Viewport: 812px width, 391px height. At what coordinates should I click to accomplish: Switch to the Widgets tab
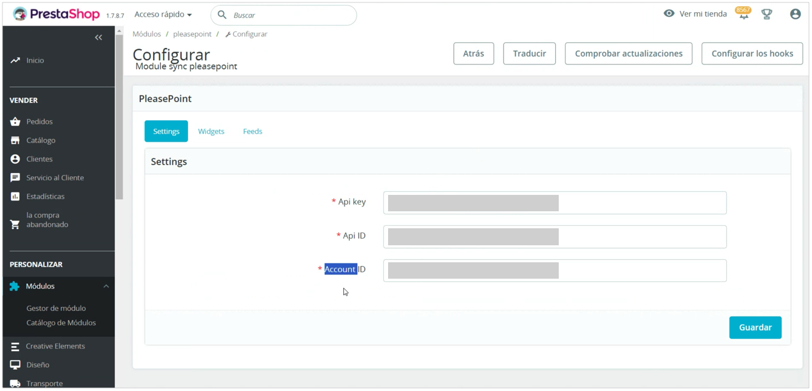click(x=211, y=132)
